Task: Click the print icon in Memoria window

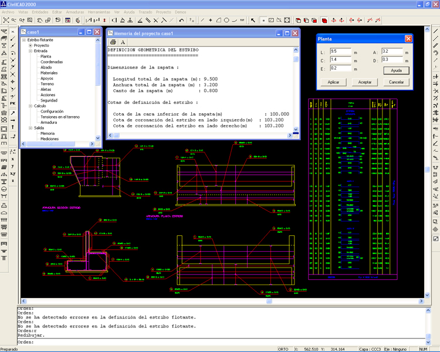Action: [113, 42]
